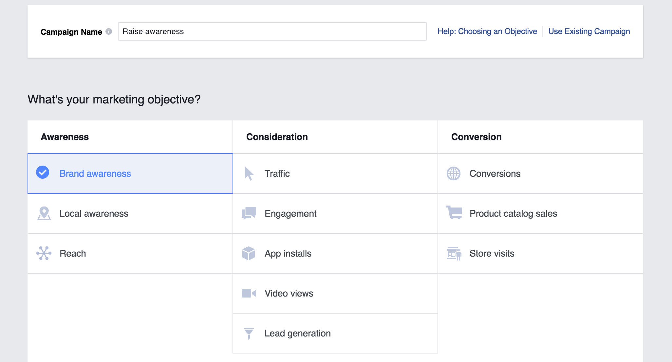Select the Brand awareness objective label

95,173
